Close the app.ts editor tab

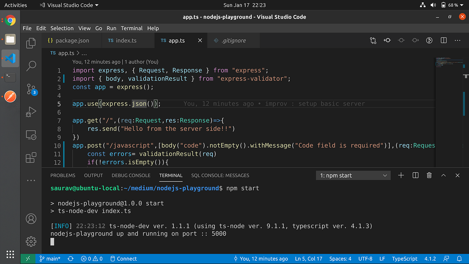[200, 41]
